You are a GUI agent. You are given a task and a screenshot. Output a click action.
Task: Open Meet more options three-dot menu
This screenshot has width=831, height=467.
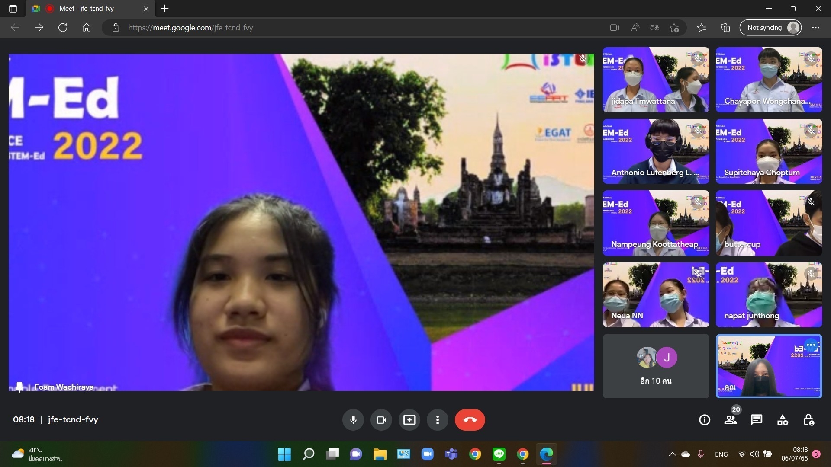tap(438, 420)
